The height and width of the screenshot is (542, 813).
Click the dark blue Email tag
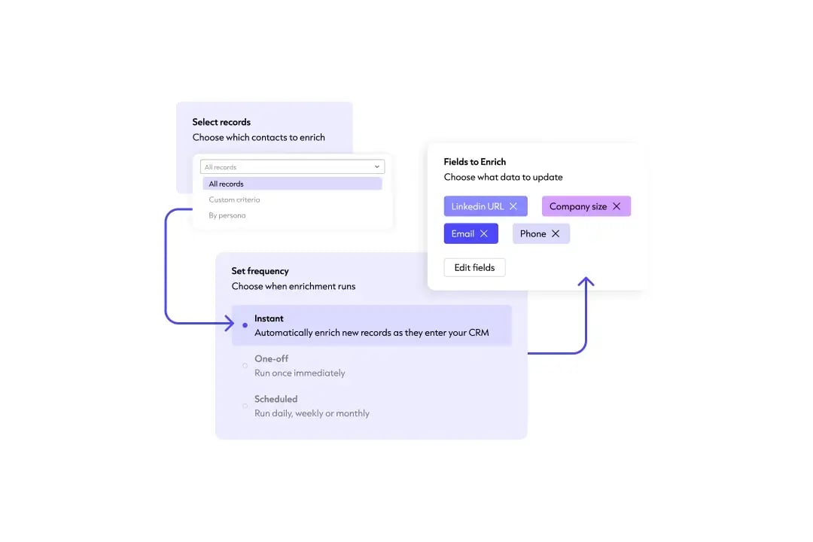[x=462, y=233]
